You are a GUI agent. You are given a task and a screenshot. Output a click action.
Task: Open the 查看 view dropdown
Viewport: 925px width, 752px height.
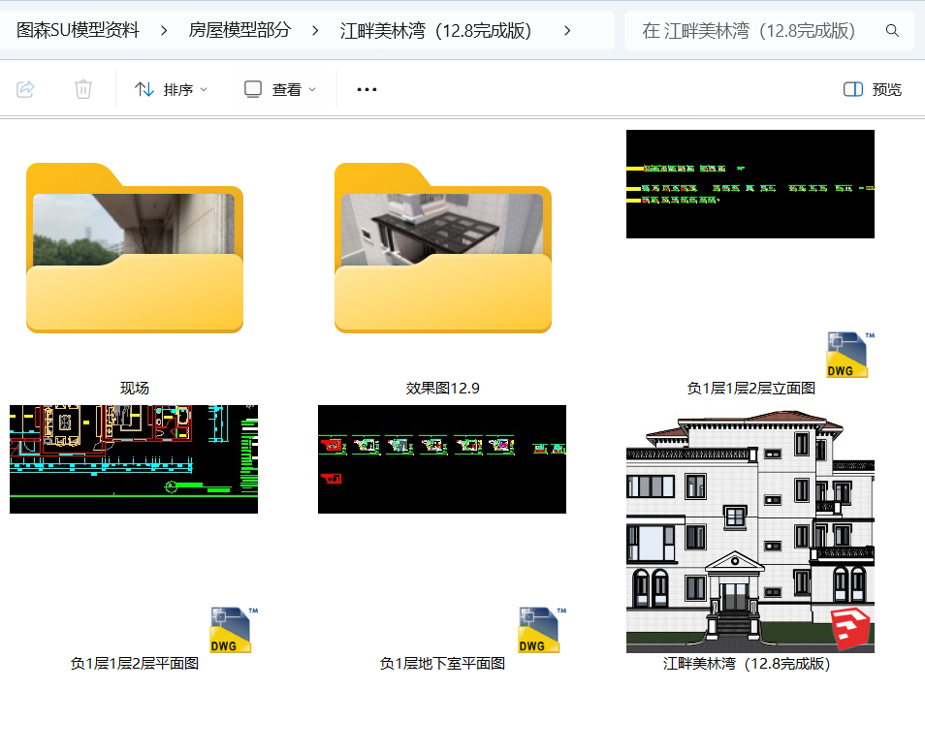point(281,90)
